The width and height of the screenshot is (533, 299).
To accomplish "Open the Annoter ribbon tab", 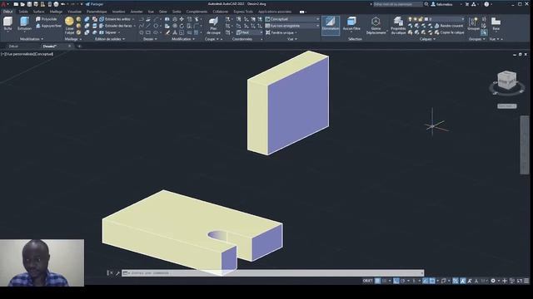I will click(x=137, y=12).
